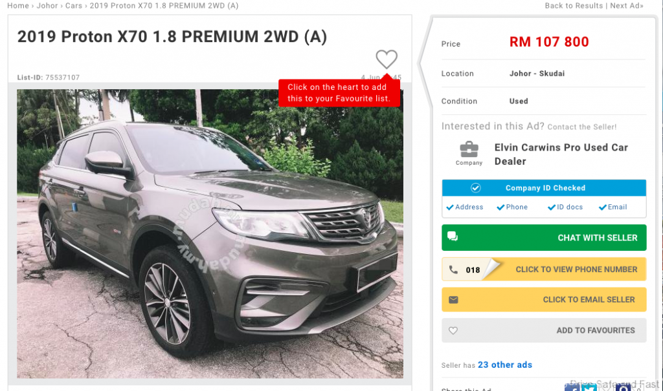Image resolution: width=663 pixels, height=391 pixels.
Task: Click the chat bubble icon on the green button
Action: pyautogui.click(x=453, y=237)
